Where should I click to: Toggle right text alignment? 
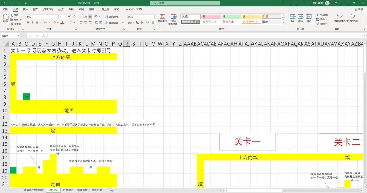tap(90, 23)
